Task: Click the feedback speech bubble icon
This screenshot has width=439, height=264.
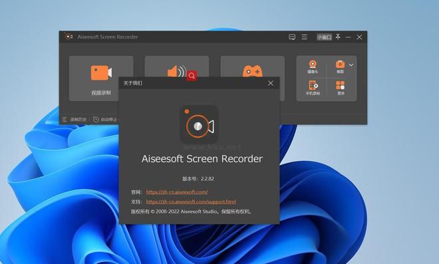Action: [292, 37]
